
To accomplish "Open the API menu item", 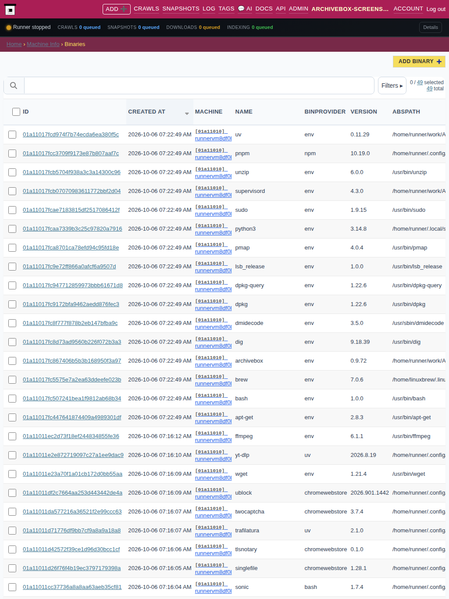I will (x=281, y=9).
